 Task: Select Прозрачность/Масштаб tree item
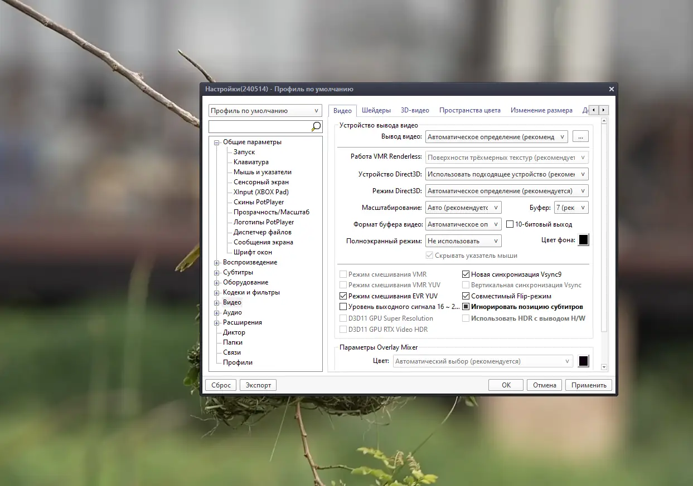click(x=272, y=212)
